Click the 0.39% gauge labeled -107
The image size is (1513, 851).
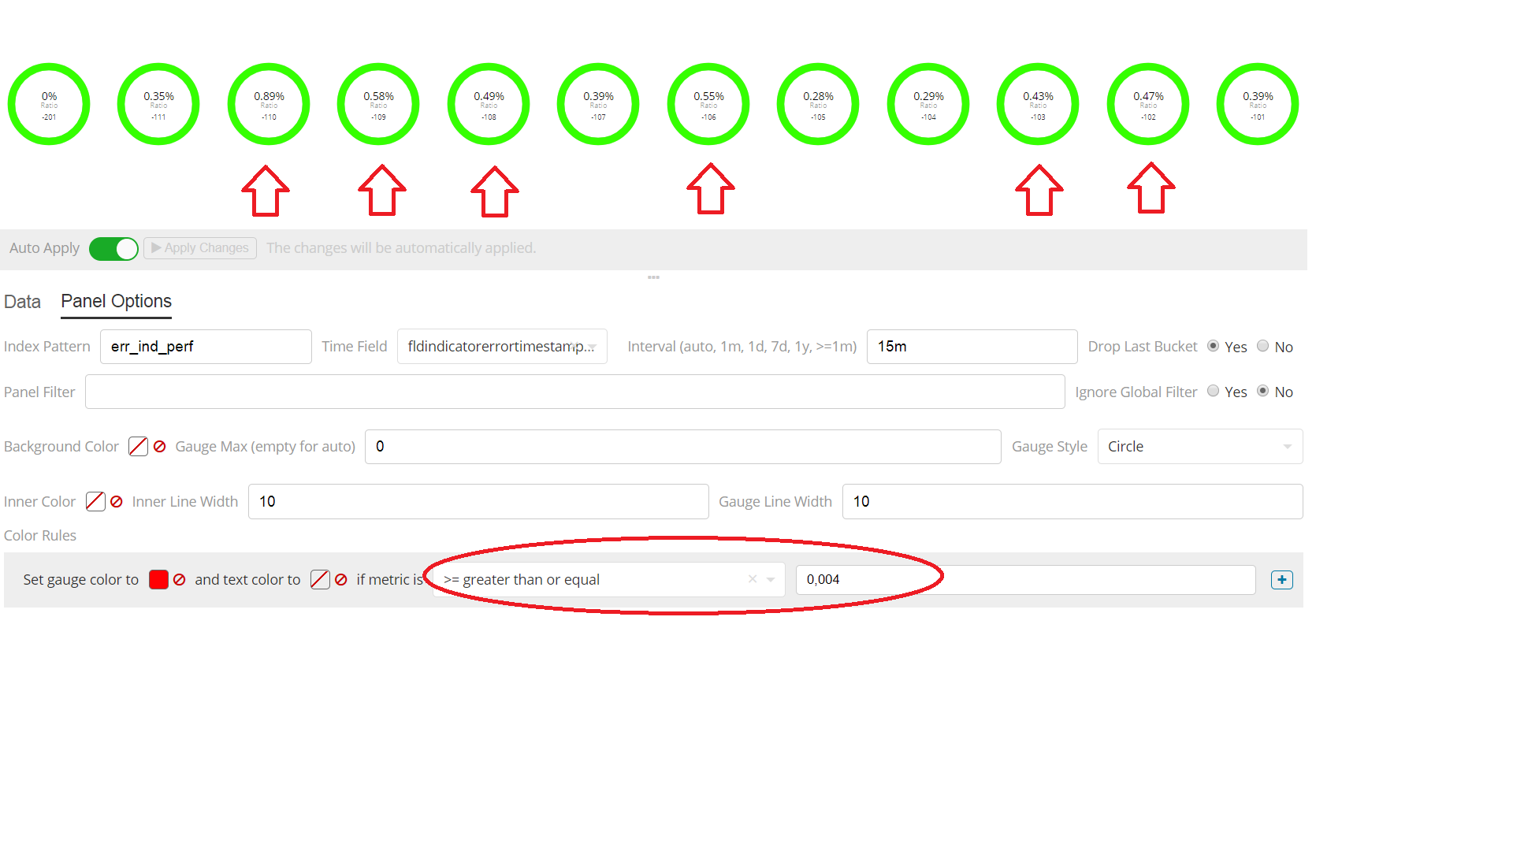[598, 104]
